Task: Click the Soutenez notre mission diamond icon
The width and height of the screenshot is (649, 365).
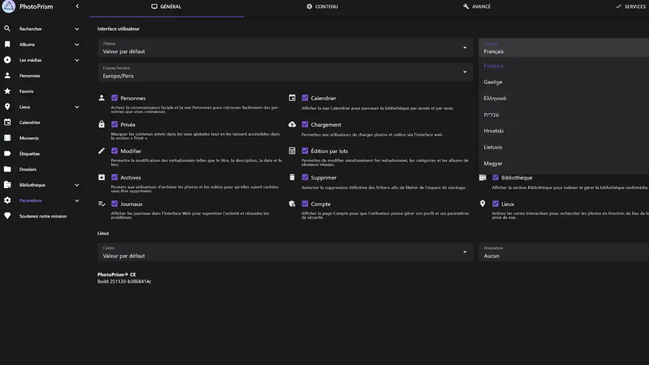Action: (x=7, y=216)
